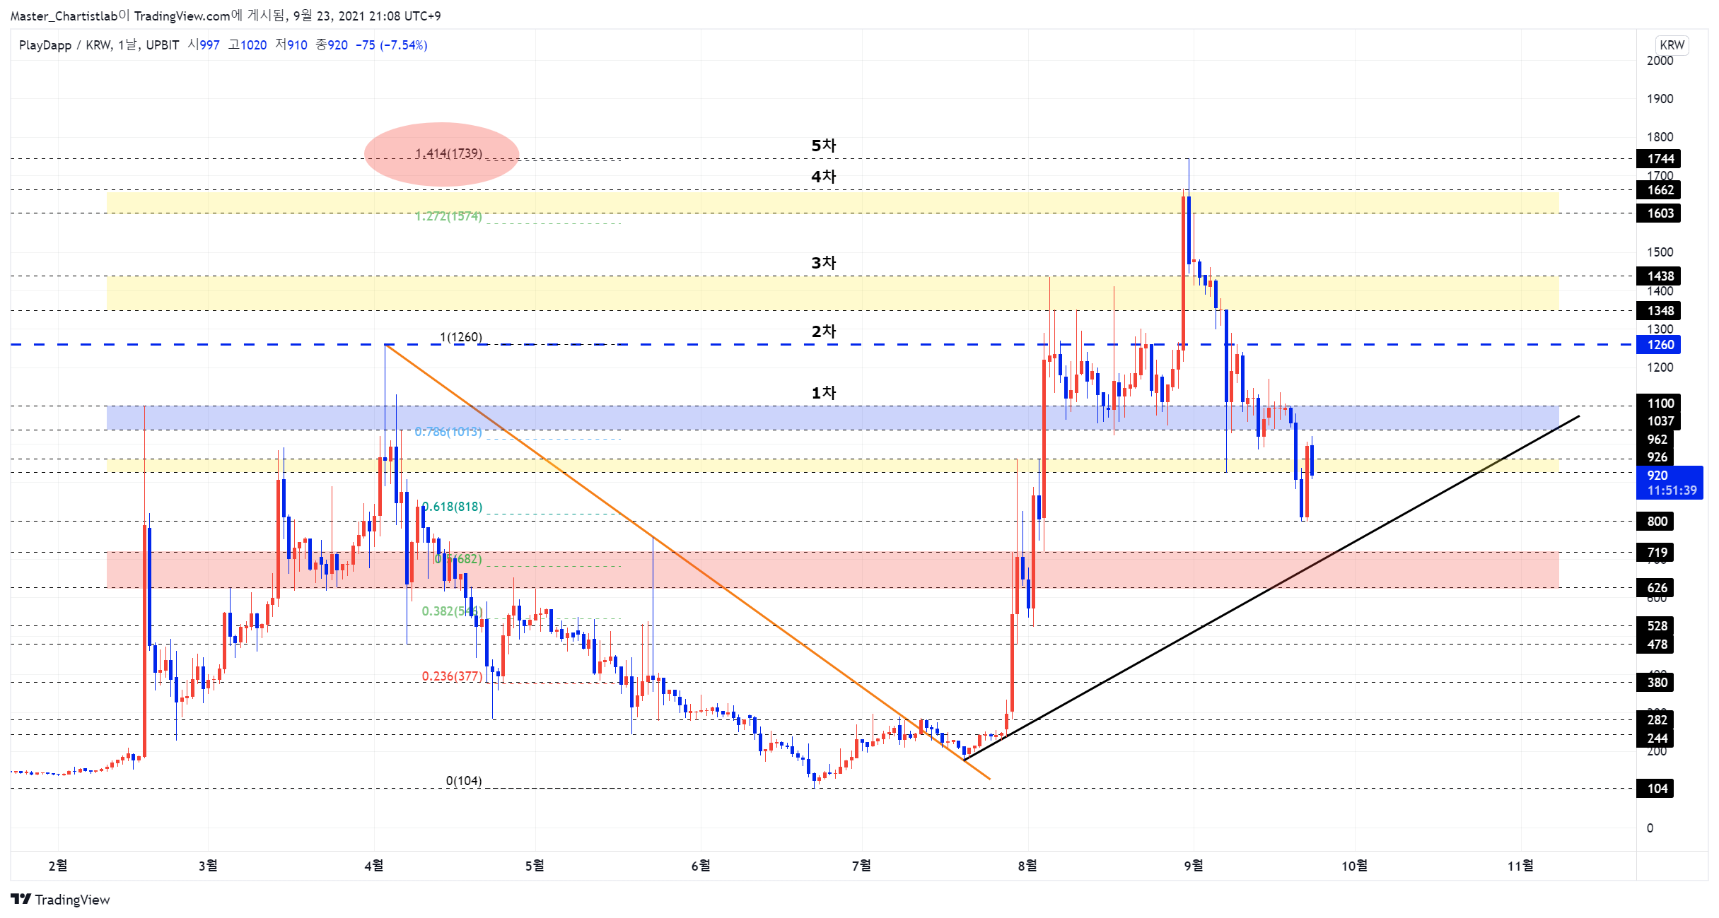The width and height of the screenshot is (1719, 918).
Task: Select the 1차 target annotation
Action: click(x=823, y=393)
